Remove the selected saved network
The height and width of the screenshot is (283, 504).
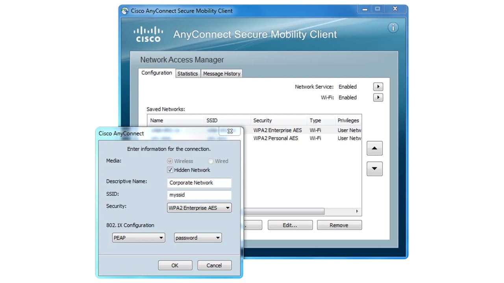tap(339, 225)
